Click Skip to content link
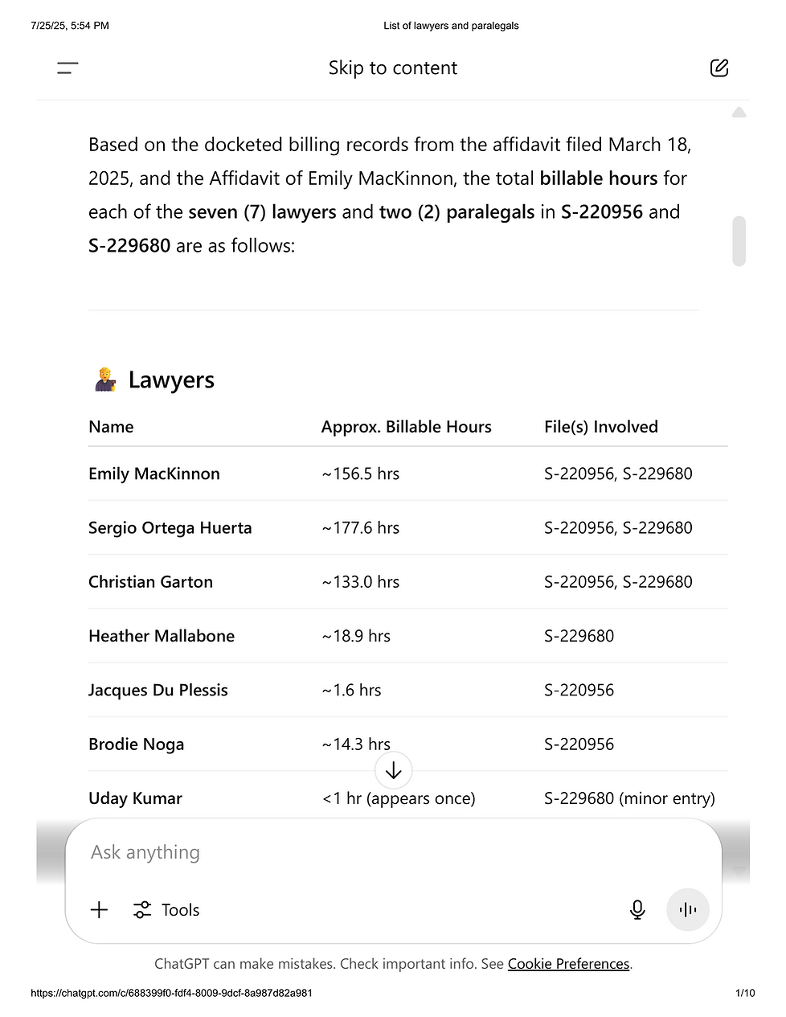This screenshot has width=786, height=1017. pos(393,68)
